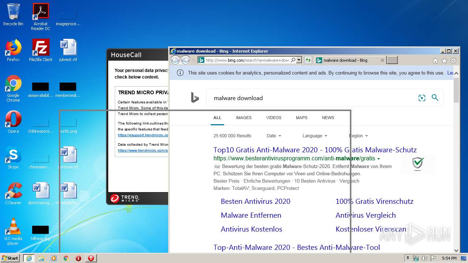Close the malware download - Bing tab
This screenshot has width=468, height=263.
pyautogui.click(x=382, y=60)
